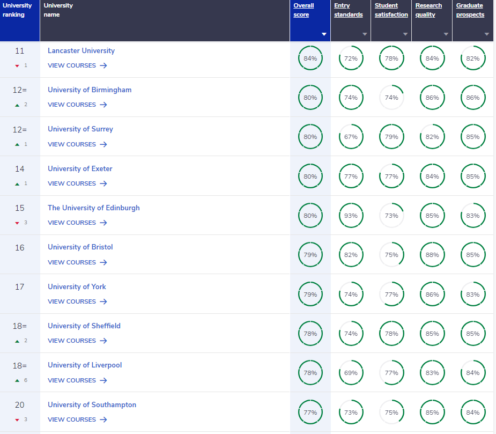
Task: Open University of Liverpool page
Action: [x=85, y=365]
